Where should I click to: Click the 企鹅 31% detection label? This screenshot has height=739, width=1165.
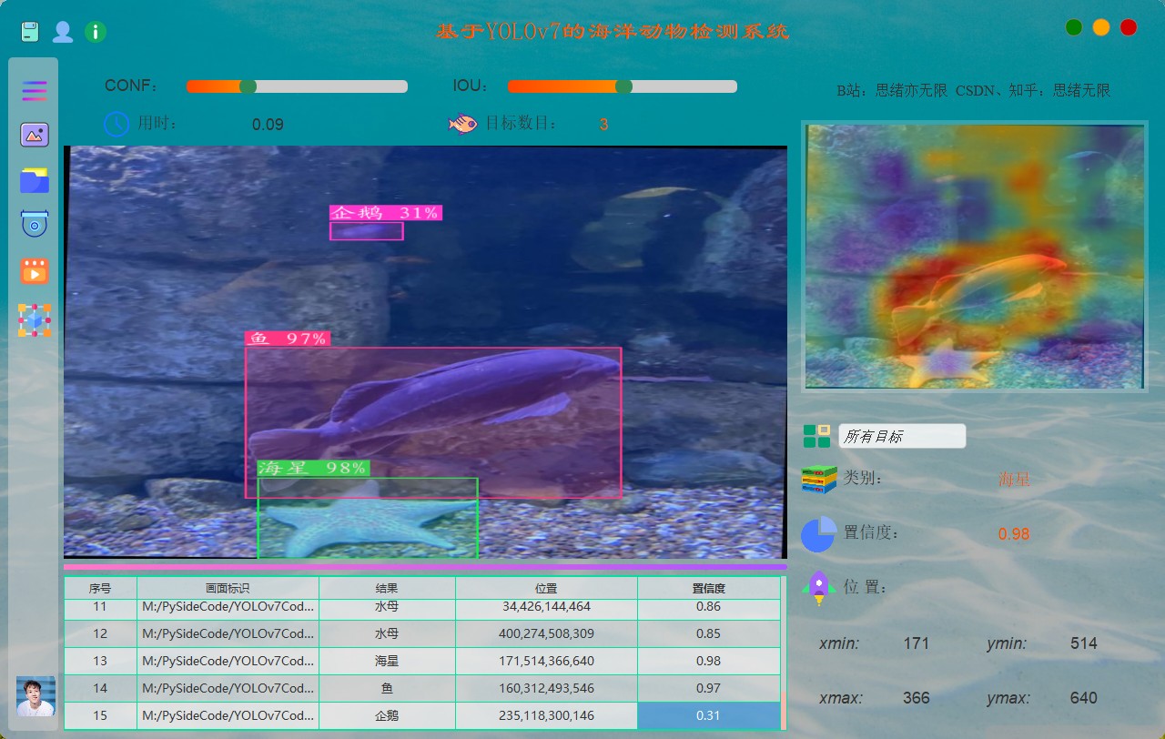[x=386, y=213]
